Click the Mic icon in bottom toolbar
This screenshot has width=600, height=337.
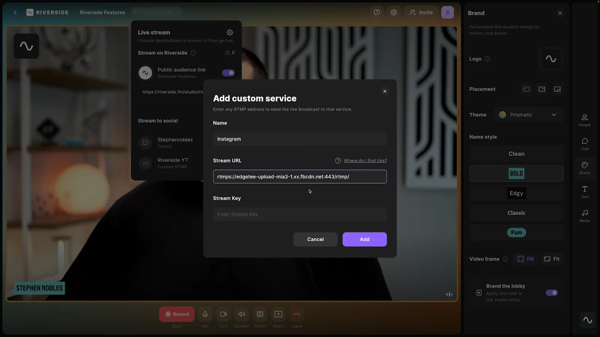point(205,314)
